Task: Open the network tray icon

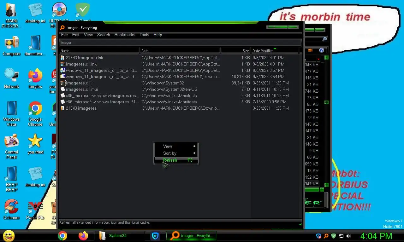Action: pyautogui.click(x=341, y=236)
